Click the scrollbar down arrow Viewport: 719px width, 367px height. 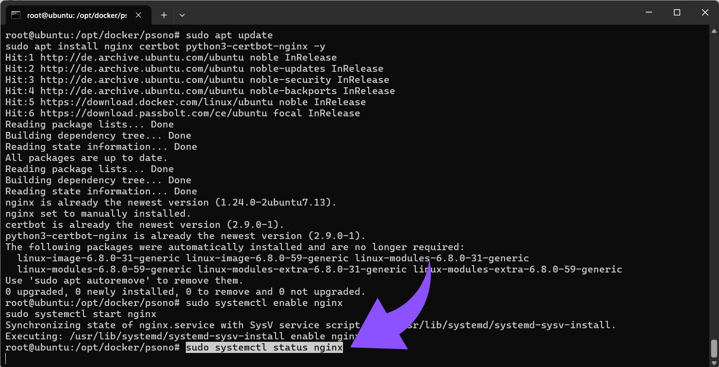[714, 362]
